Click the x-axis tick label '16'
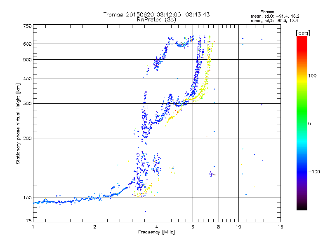Viewport: 330px width, 247px height. 280,227
